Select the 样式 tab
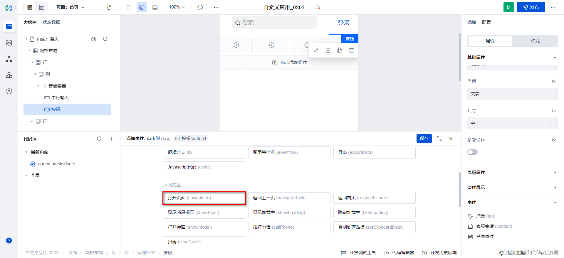The width and height of the screenshot is (564, 258). point(535,41)
